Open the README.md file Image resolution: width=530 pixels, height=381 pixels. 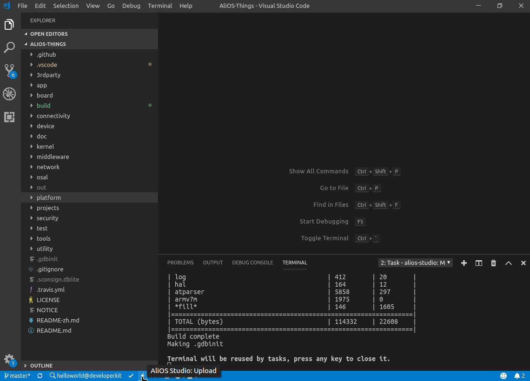pos(90,330)
